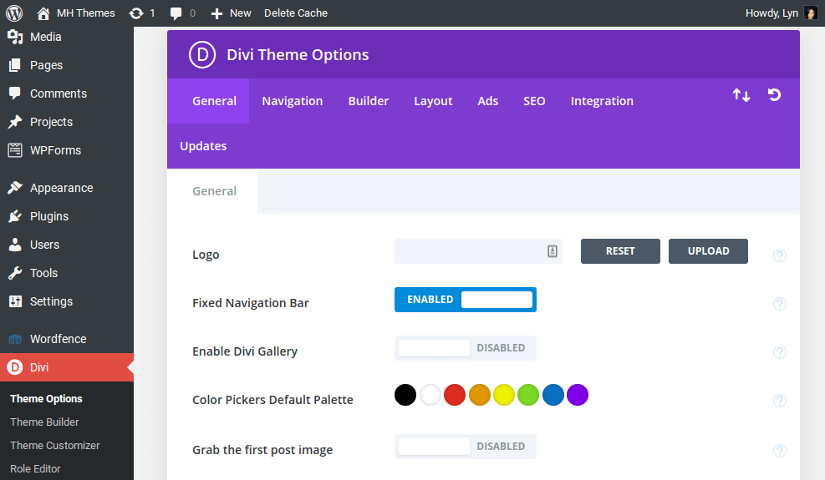825x480 pixels.
Task: Open help icon for Fixed Navigation Bar
Action: [779, 303]
